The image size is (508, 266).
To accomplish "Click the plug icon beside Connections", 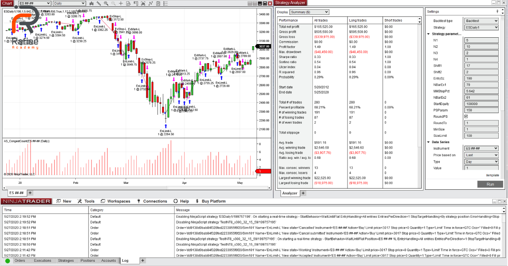I will (x=138, y=201).
